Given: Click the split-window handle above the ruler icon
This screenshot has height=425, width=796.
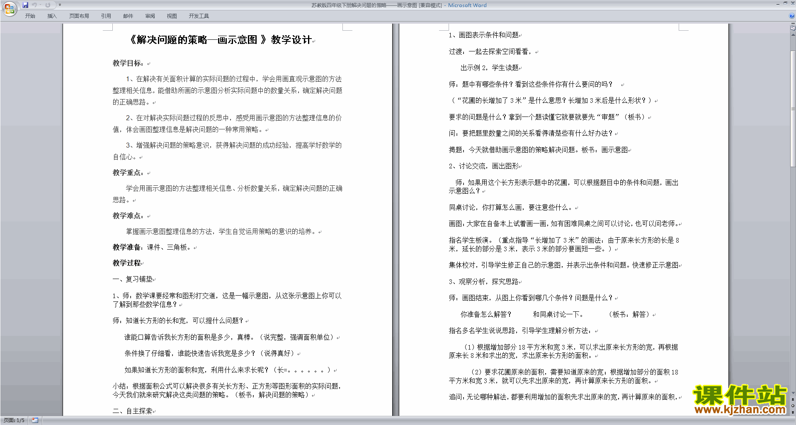Looking at the screenshot, I should (x=793, y=24).
